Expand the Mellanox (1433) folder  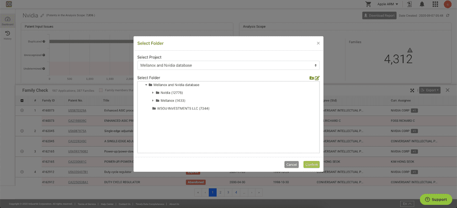tap(153, 101)
